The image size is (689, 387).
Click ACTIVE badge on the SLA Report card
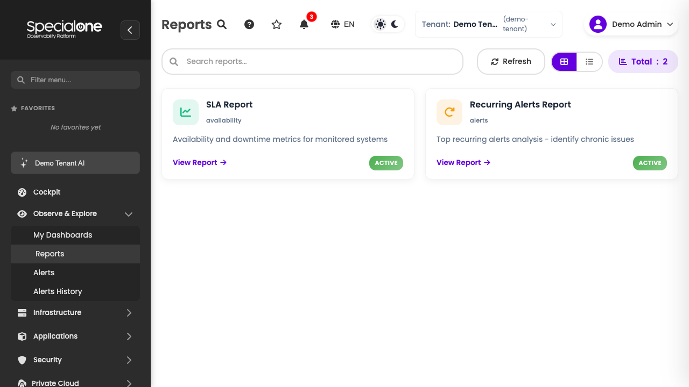click(386, 163)
